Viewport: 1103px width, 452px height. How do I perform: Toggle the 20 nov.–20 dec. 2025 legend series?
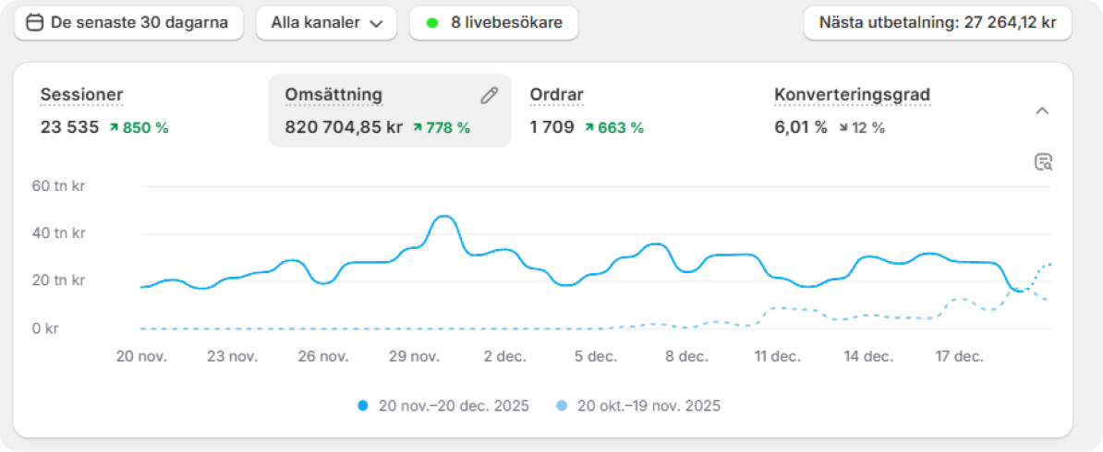pos(454,405)
